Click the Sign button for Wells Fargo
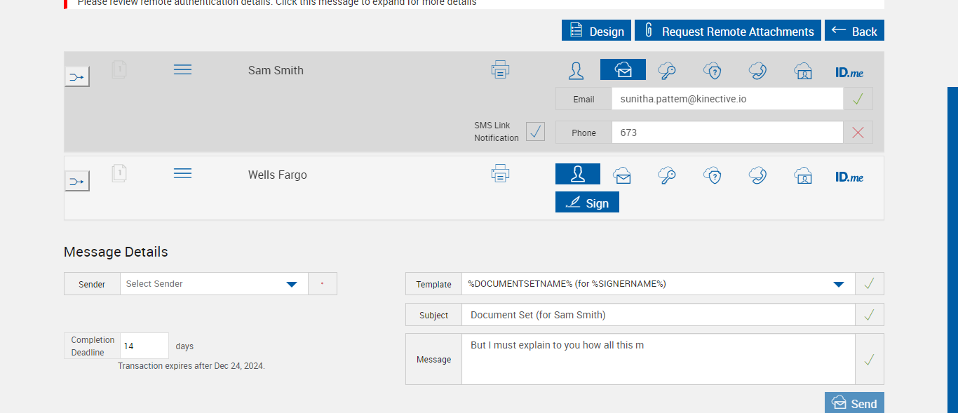The width and height of the screenshot is (958, 413). [587, 203]
